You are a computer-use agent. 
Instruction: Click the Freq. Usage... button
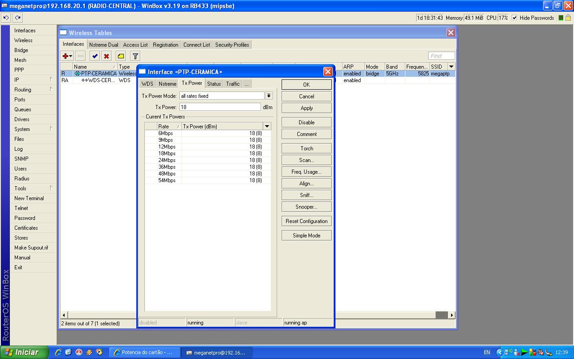[307, 172]
